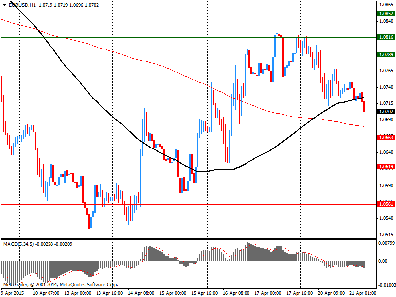Click the 1.0840 value on price scale
This screenshot has width=396, height=297.
(386, 21)
